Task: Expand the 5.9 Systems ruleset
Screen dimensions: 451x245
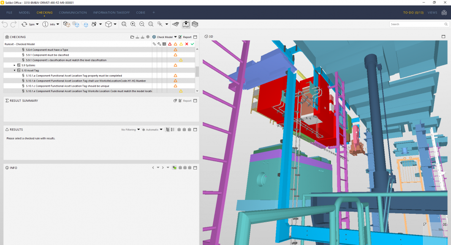Action: pyautogui.click(x=14, y=65)
